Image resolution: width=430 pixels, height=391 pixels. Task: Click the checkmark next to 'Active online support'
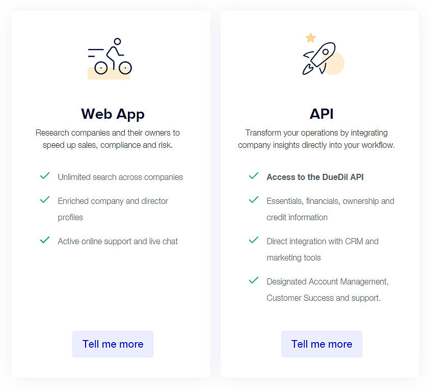pyautogui.click(x=44, y=240)
